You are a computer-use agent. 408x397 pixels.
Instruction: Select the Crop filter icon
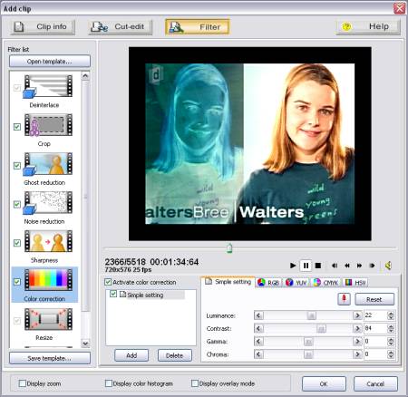click(x=48, y=125)
